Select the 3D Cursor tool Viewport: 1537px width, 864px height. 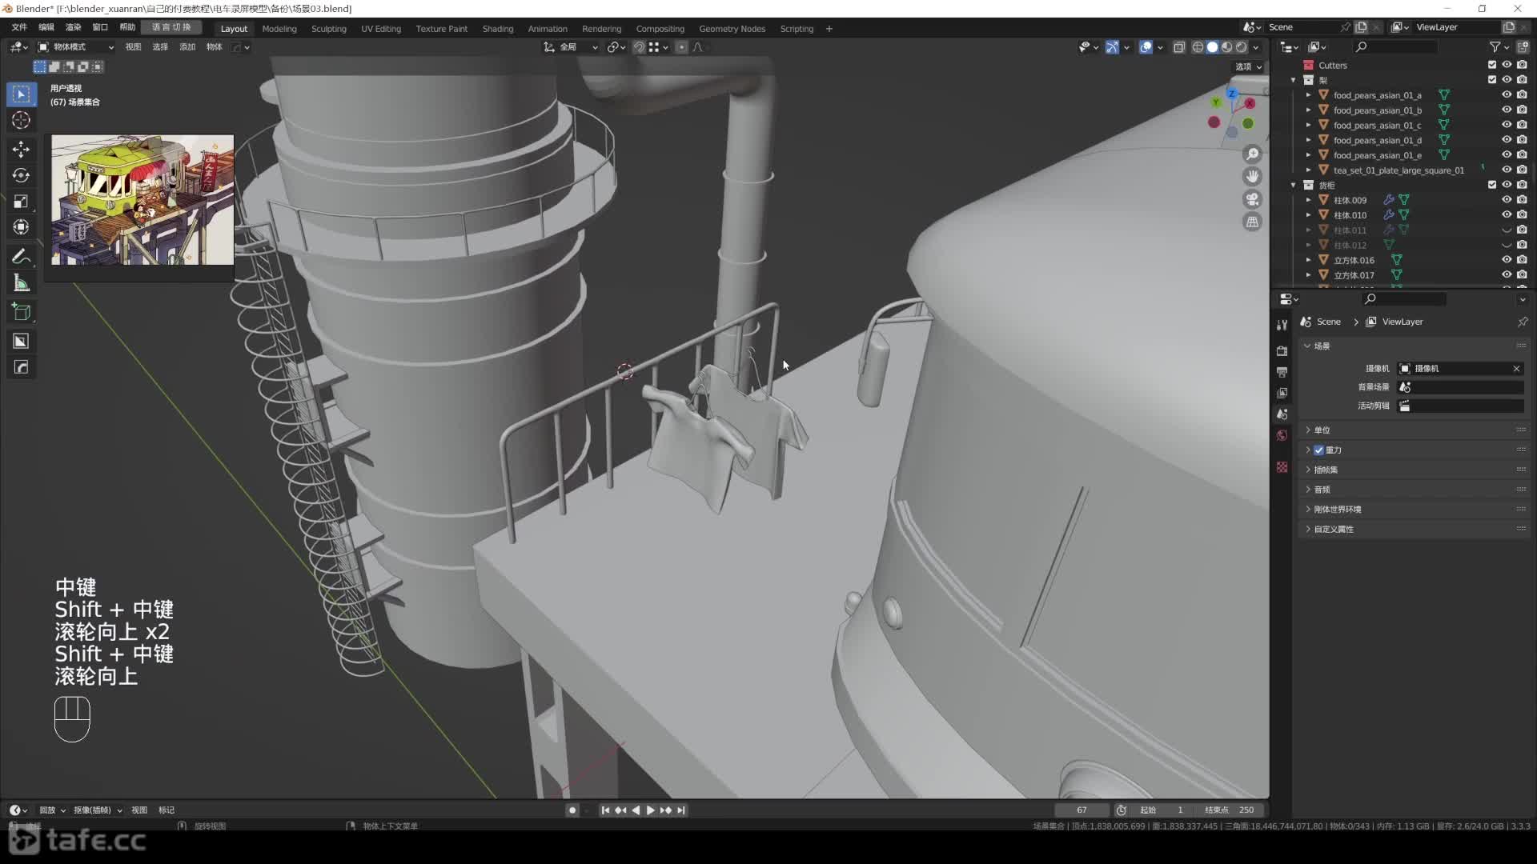tap(22, 121)
